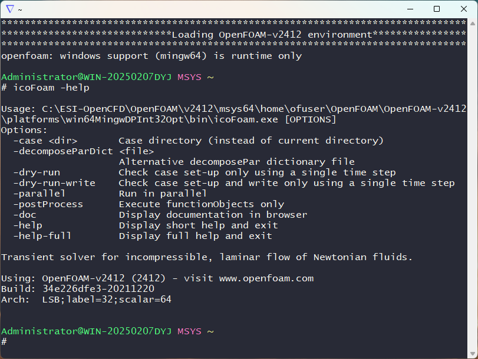The width and height of the screenshot is (478, 359).
Task: Click the 'Options:' heading line
Action: 24,130
